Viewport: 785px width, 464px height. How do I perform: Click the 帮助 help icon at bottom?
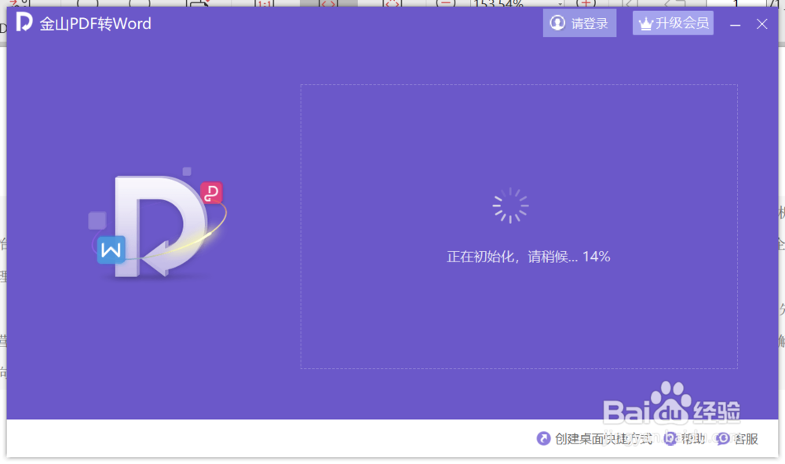click(669, 438)
